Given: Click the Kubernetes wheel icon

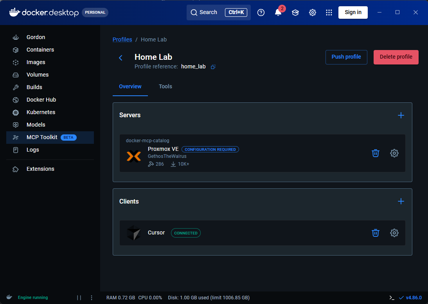Looking at the screenshot, I should point(16,112).
